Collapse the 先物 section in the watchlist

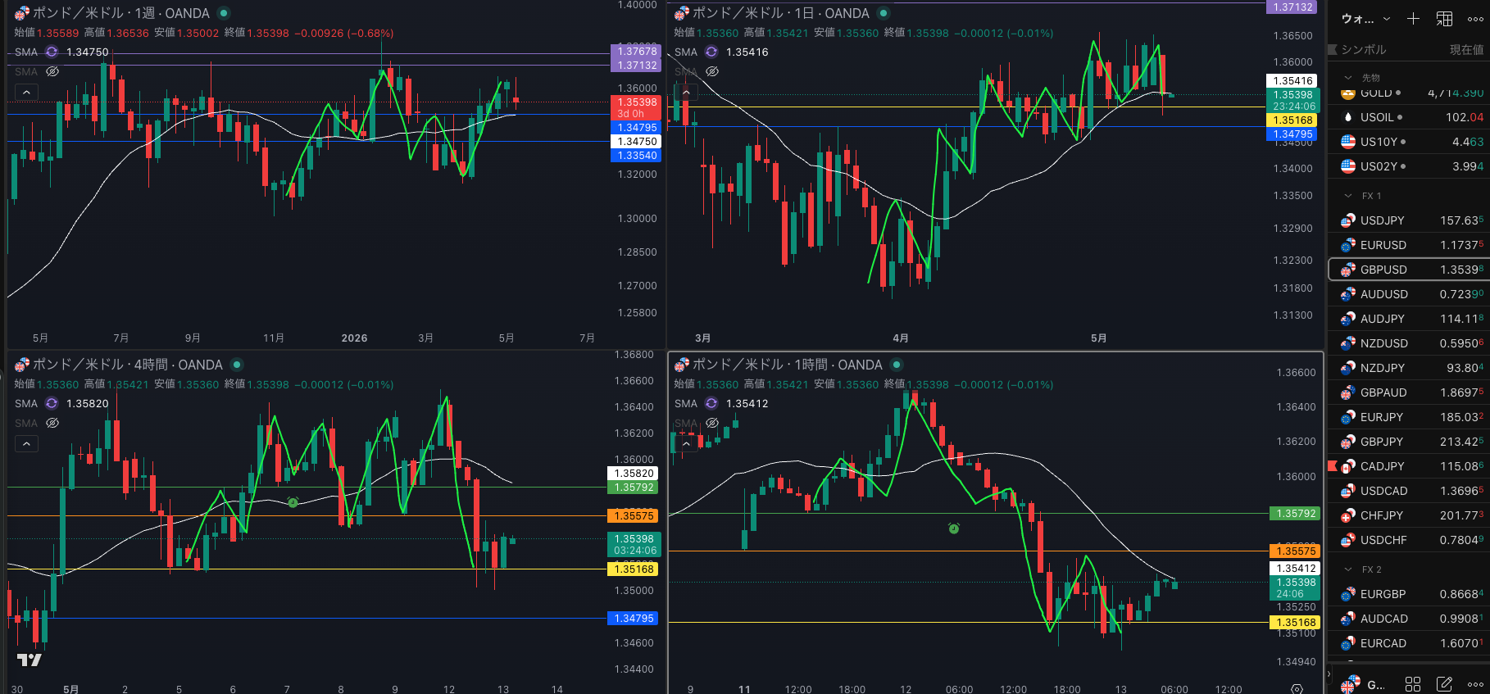pyautogui.click(x=1348, y=78)
